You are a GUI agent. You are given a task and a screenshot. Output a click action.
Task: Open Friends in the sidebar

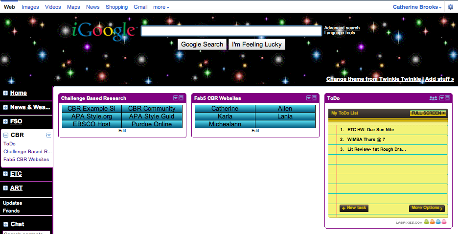pos(11,211)
